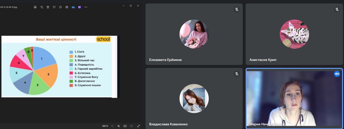Open file info with the info icon
The width and height of the screenshot is (344, 129).
pyautogui.click(x=60, y=7)
